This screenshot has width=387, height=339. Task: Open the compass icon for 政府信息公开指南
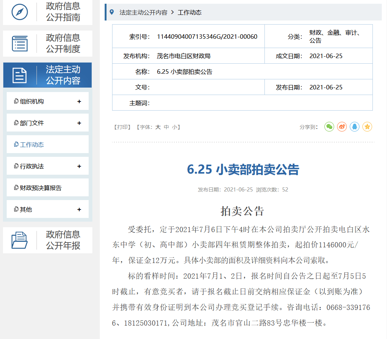click(20, 12)
